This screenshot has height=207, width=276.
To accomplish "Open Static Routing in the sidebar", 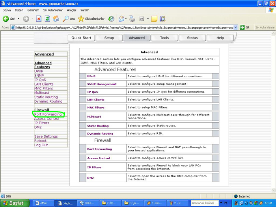I will point(46,97).
